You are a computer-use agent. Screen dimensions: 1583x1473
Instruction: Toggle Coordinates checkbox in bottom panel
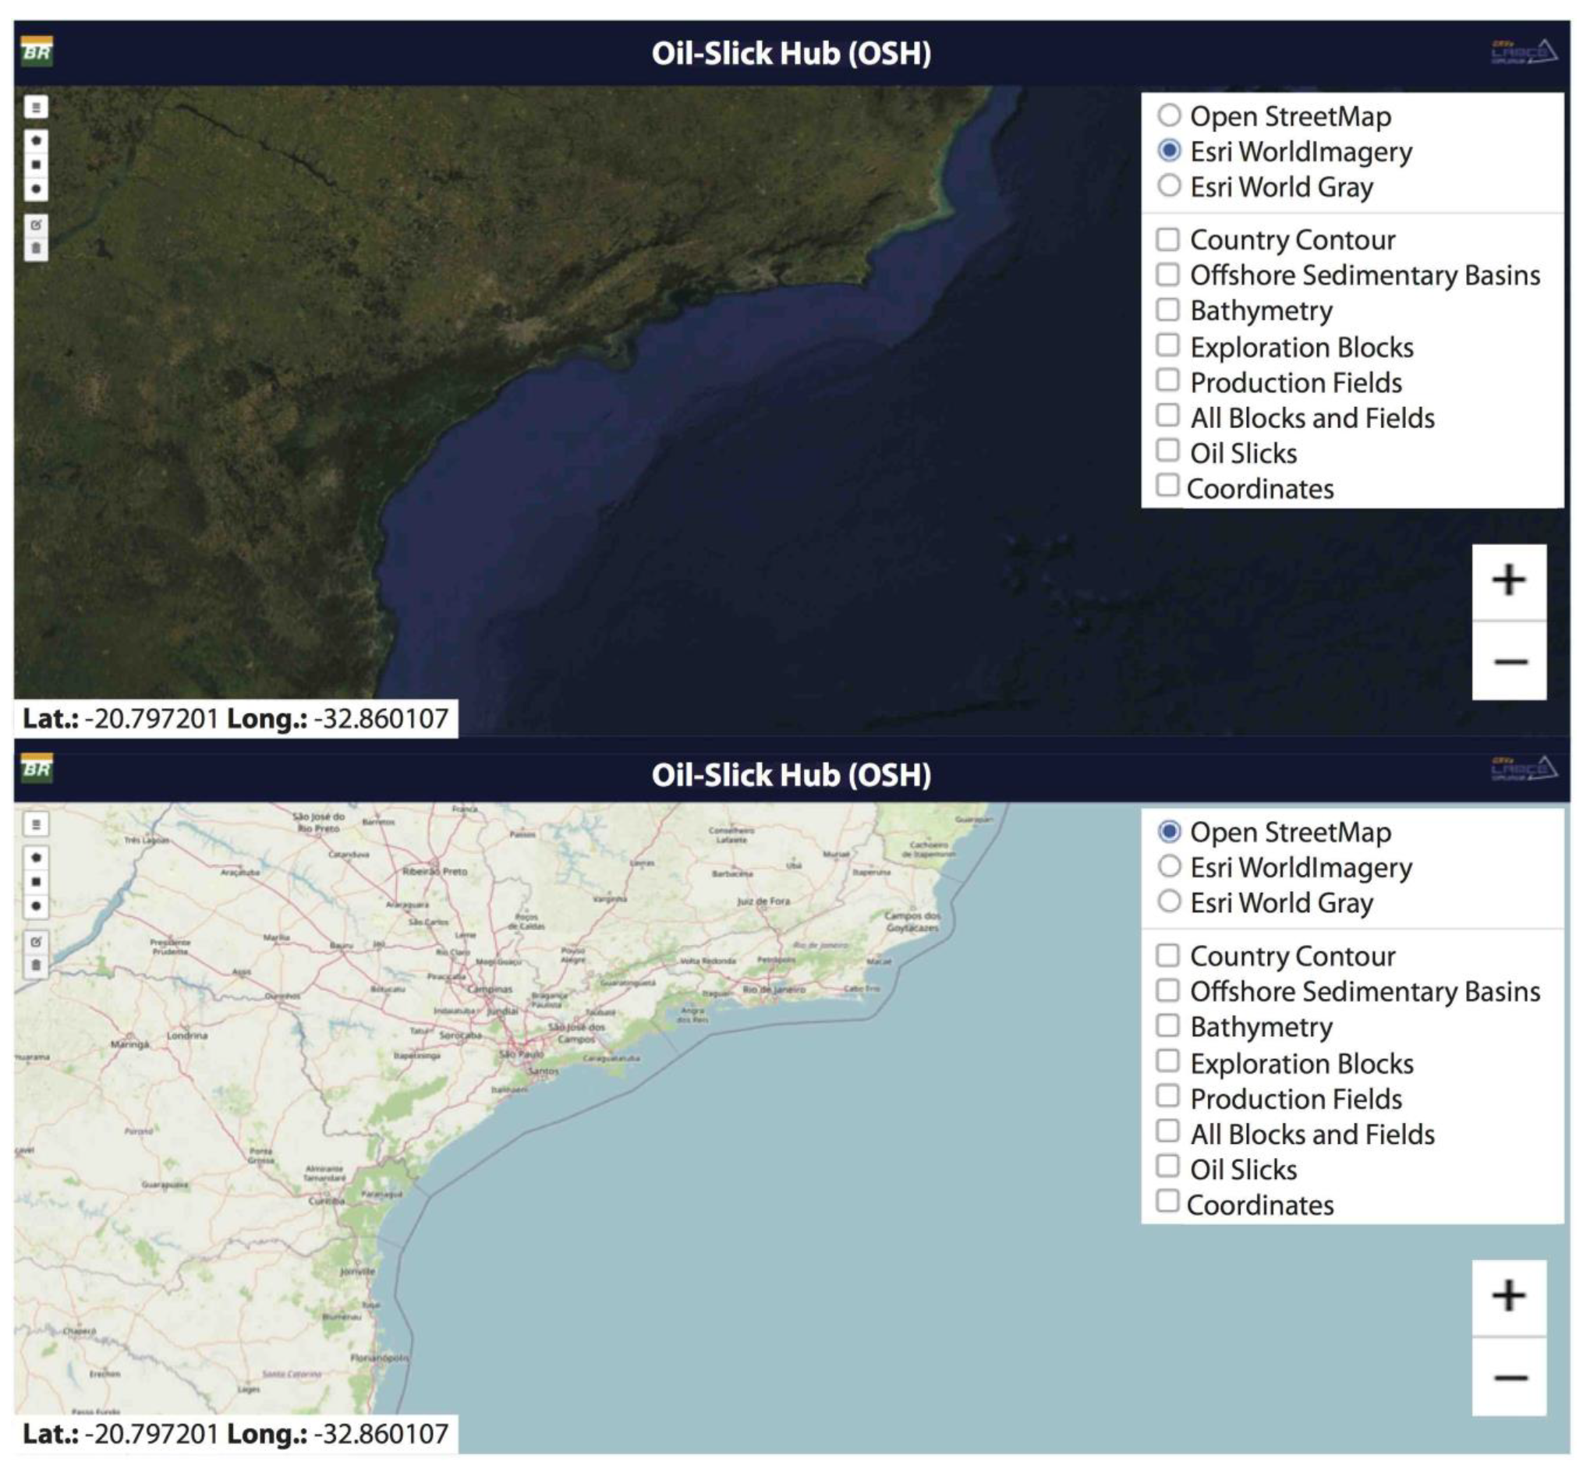pos(1167,1202)
